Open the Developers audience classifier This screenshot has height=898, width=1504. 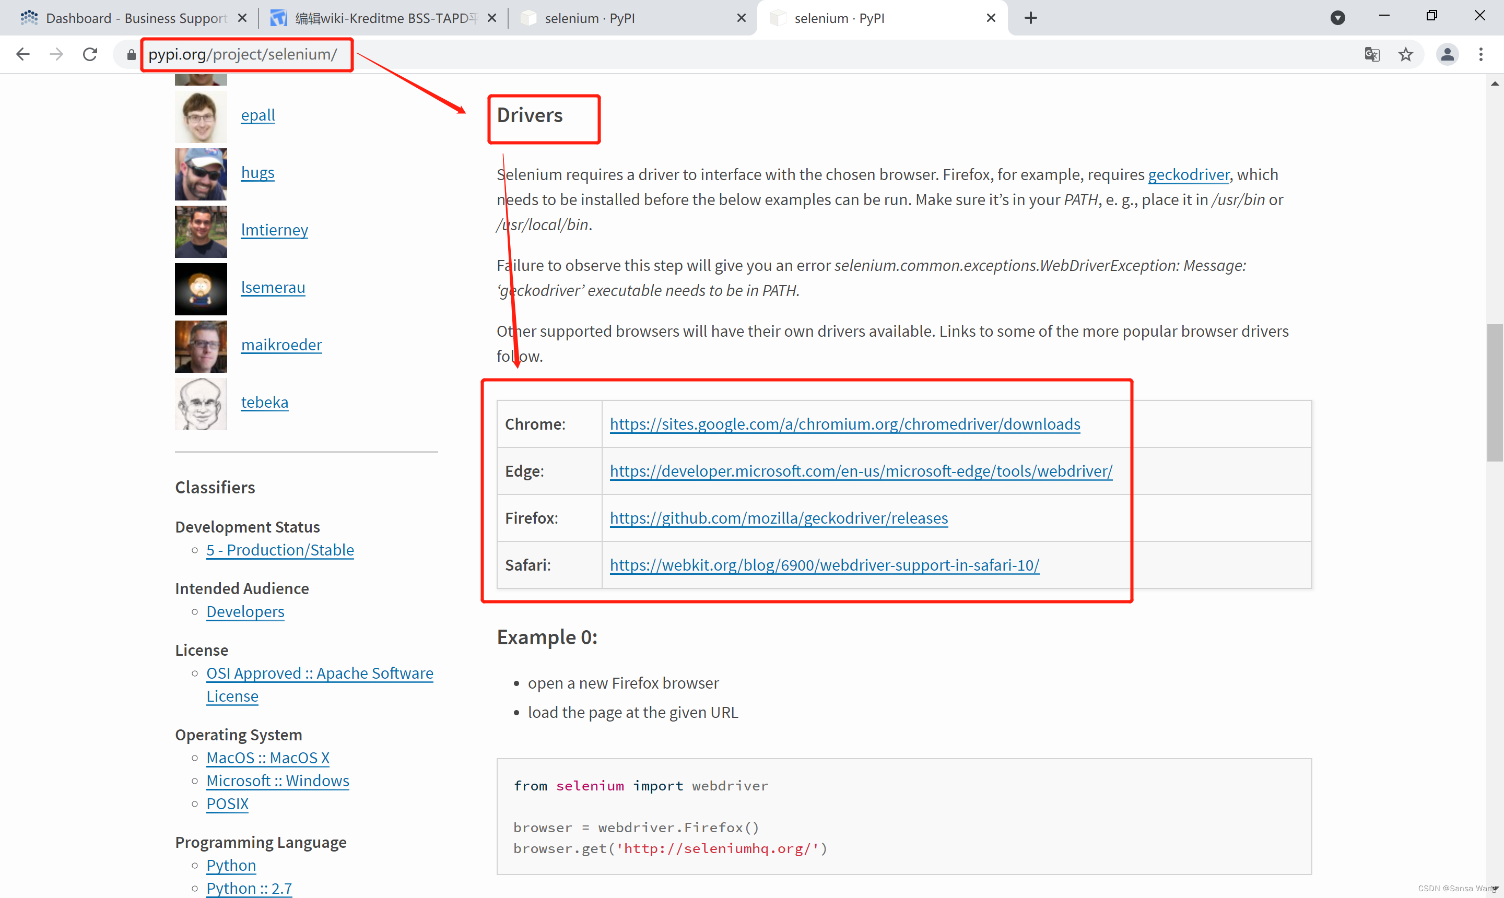[x=245, y=612]
